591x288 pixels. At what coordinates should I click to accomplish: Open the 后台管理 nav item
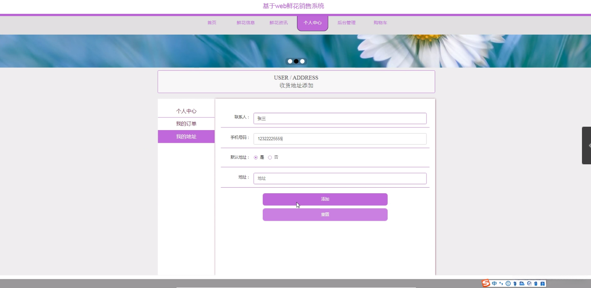(346, 23)
